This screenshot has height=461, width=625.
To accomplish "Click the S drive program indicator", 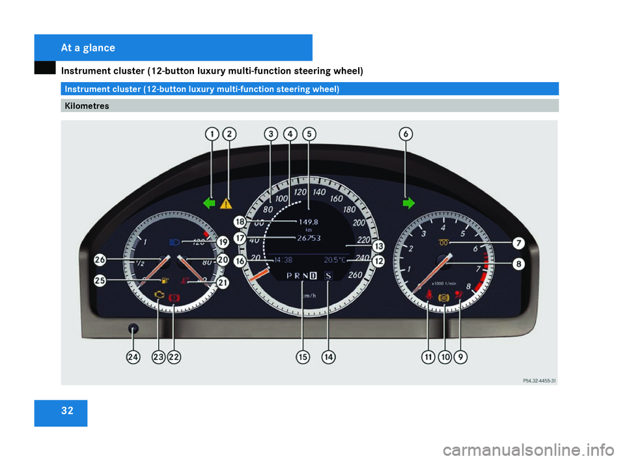I will coord(328,275).
